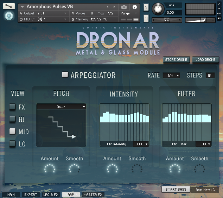Click the Filter Amount knob
Viewport: 223px width, 198px height.
tap(175, 168)
